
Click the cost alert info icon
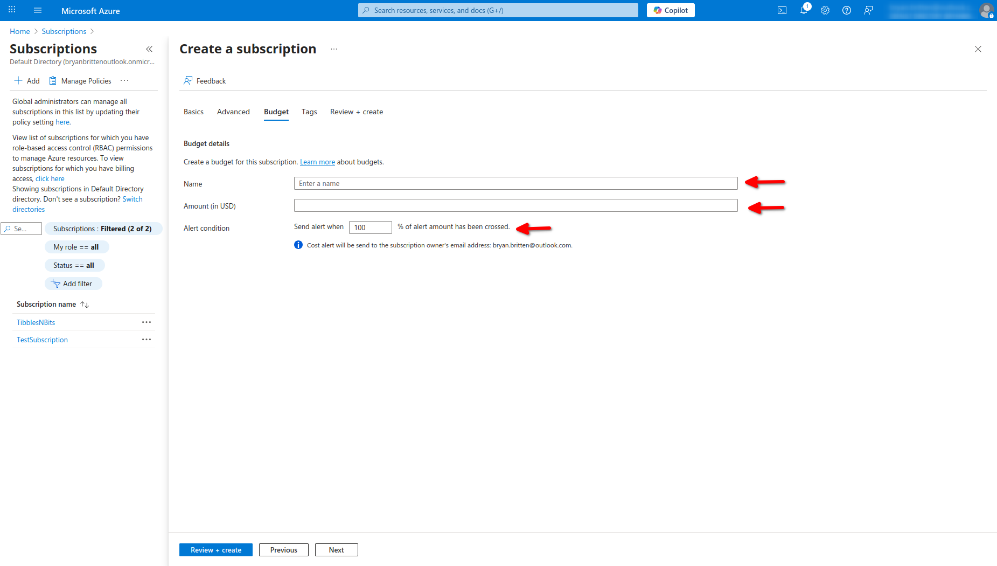coord(298,245)
